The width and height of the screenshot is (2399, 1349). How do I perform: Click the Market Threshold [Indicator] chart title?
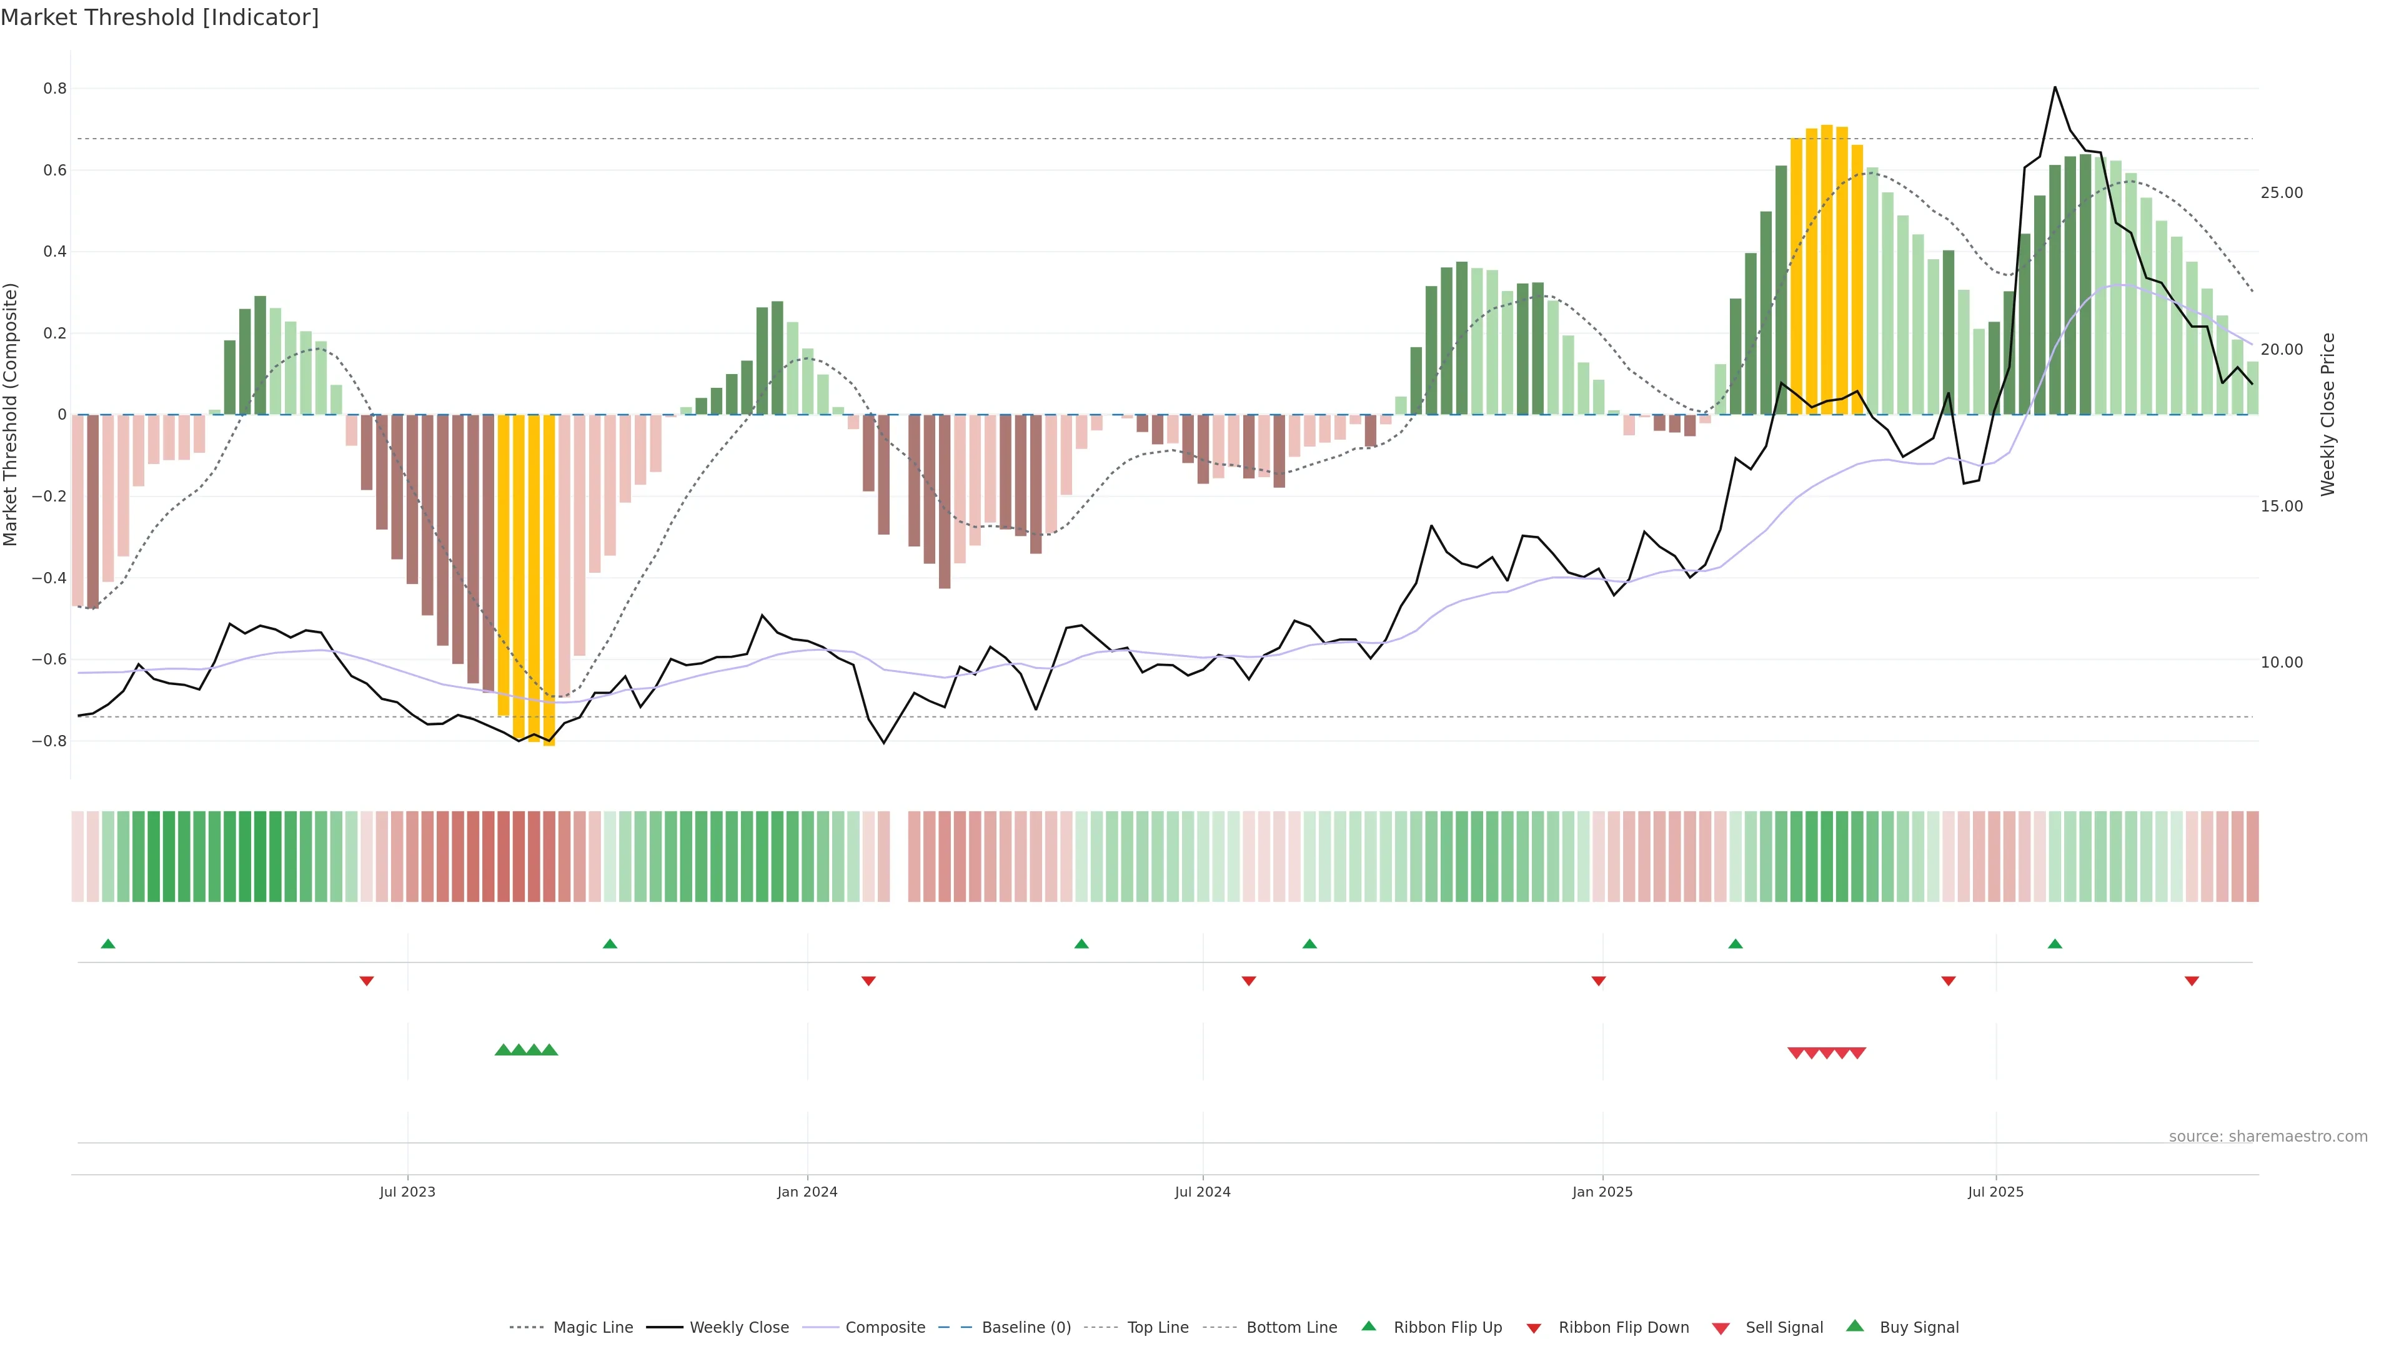pos(160,17)
